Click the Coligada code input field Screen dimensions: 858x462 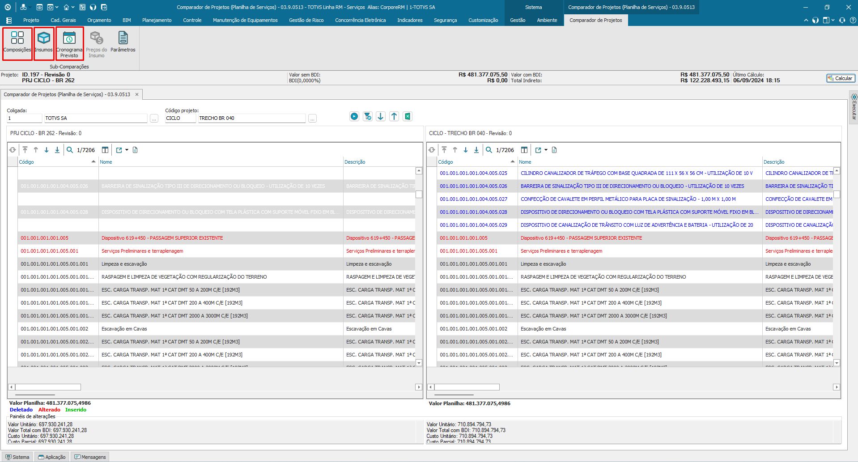point(25,118)
